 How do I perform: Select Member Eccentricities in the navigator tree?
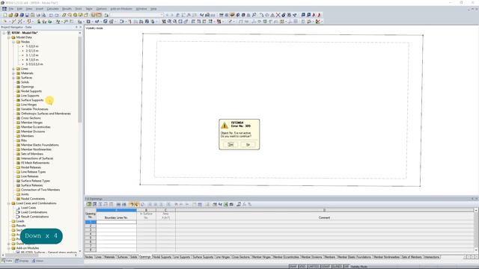(x=36, y=127)
